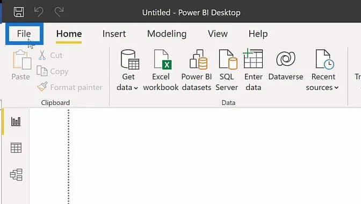The width and height of the screenshot is (361, 204).
Task: Open the File menu
Action: click(24, 34)
